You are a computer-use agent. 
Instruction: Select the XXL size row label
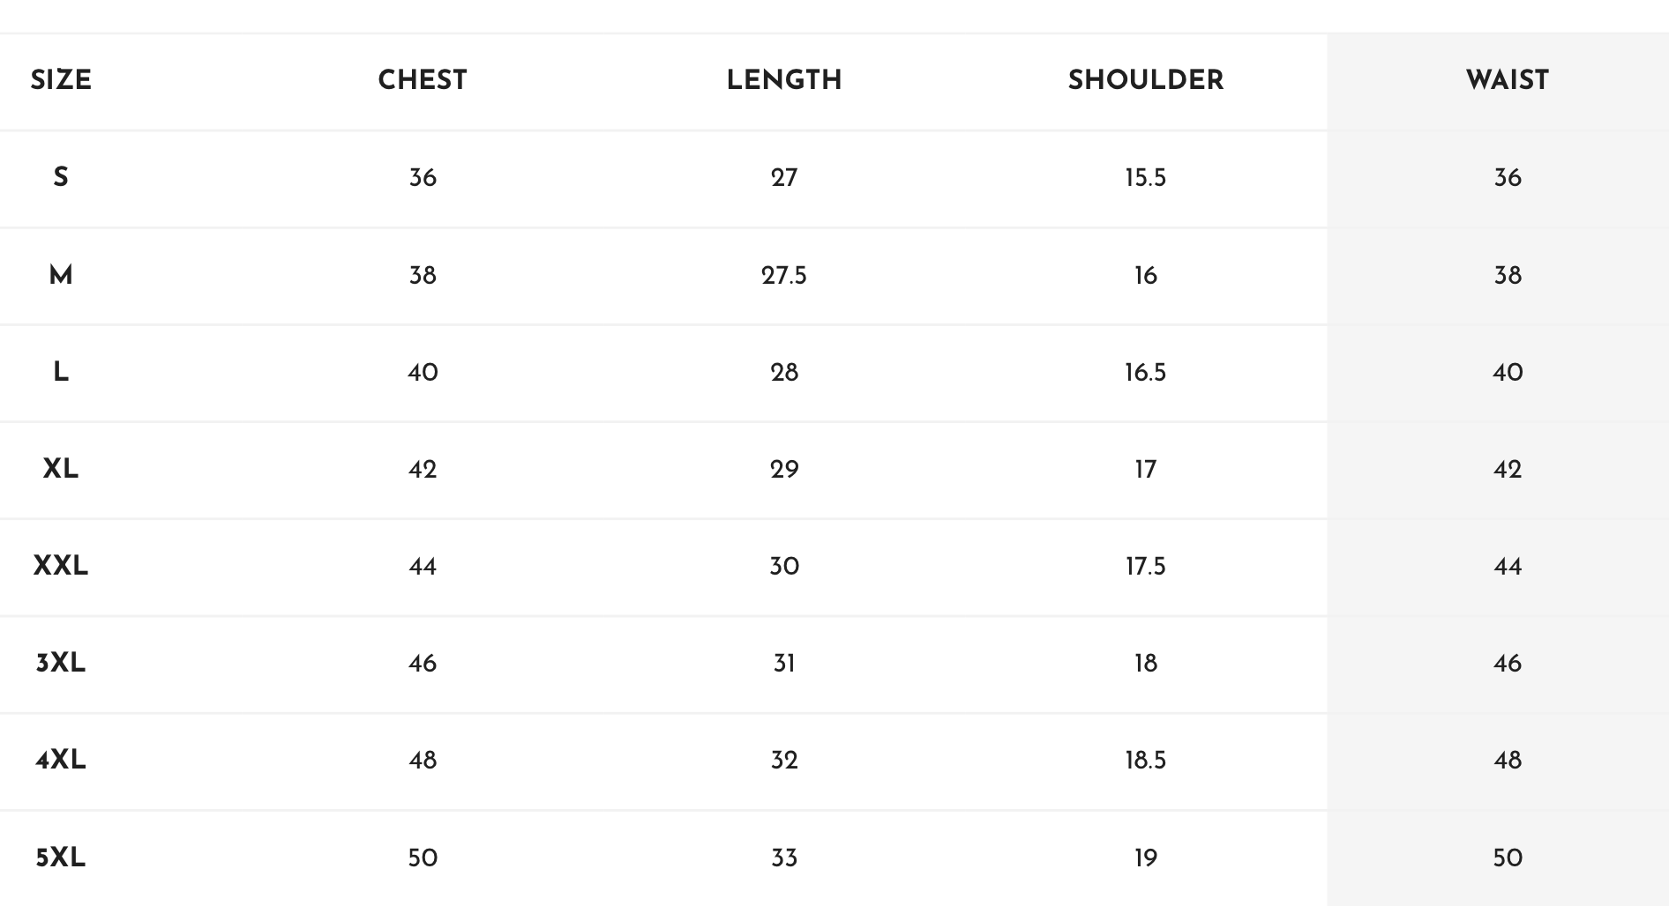[x=61, y=566]
